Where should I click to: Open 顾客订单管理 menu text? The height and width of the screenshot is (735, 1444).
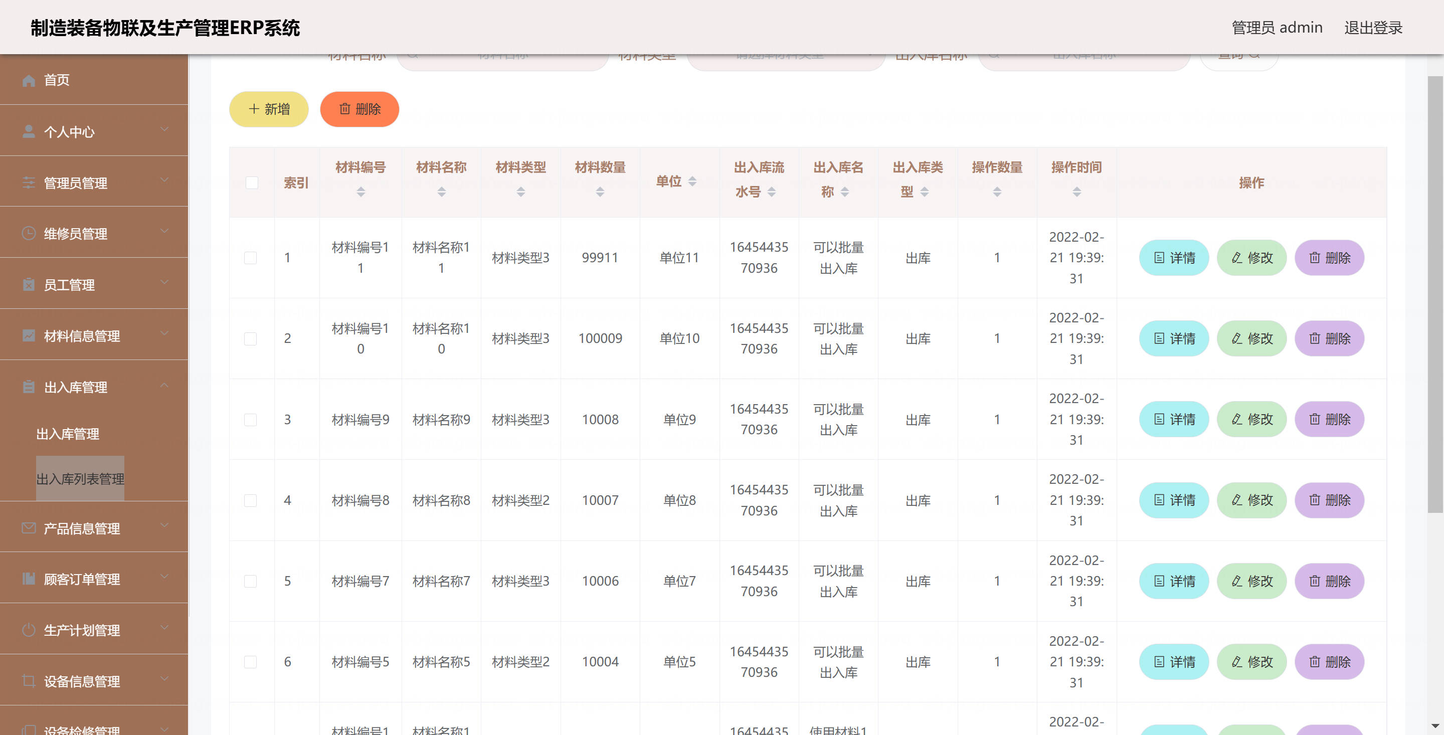82,579
